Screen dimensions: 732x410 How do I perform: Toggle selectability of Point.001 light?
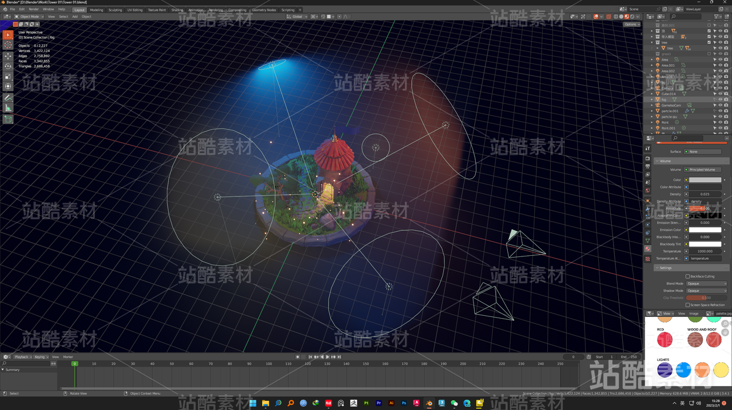[x=715, y=128]
